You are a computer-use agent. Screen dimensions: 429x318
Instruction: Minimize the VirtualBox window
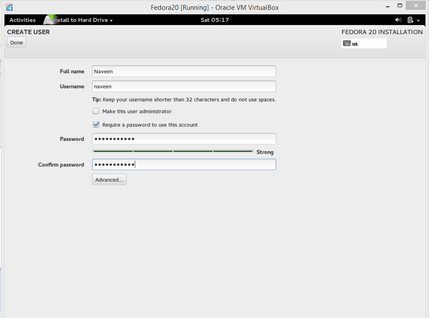(x=387, y=6)
